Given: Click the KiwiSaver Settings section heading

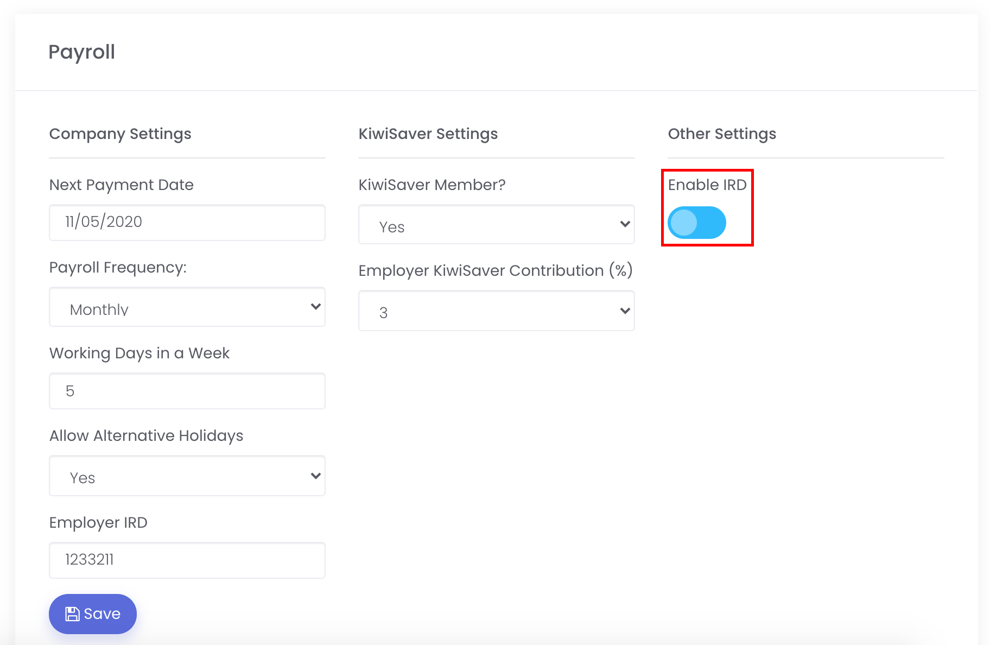Looking at the screenshot, I should tap(428, 134).
